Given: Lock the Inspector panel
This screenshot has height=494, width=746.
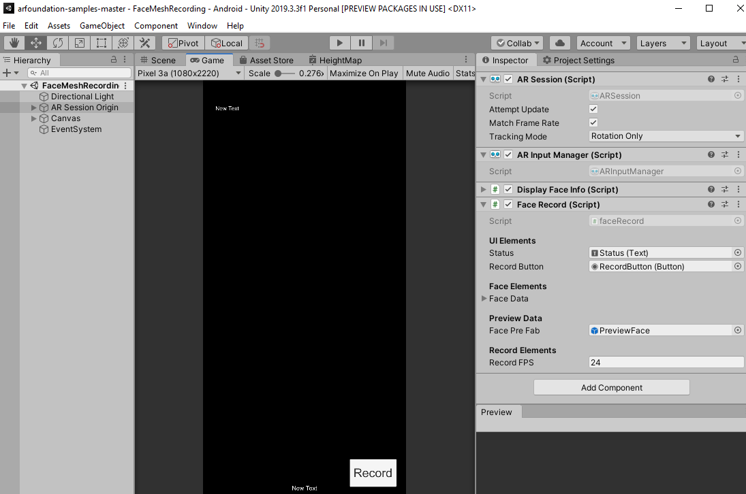Looking at the screenshot, I should pyautogui.click(x=736, y=59).
